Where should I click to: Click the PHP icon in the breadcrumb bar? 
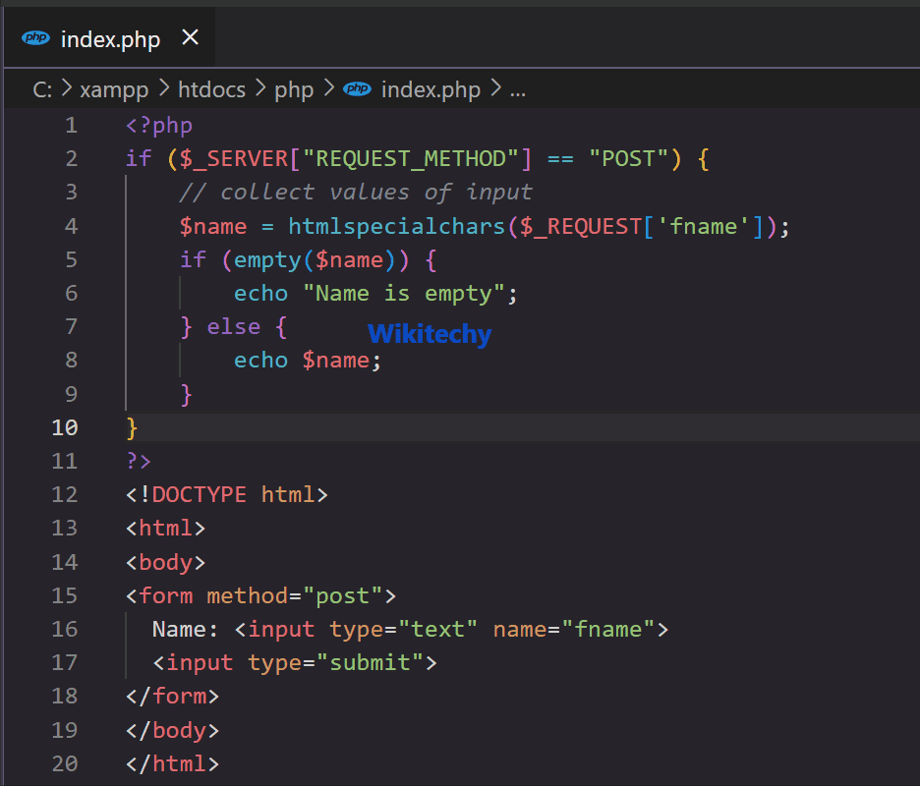[357, 88]
